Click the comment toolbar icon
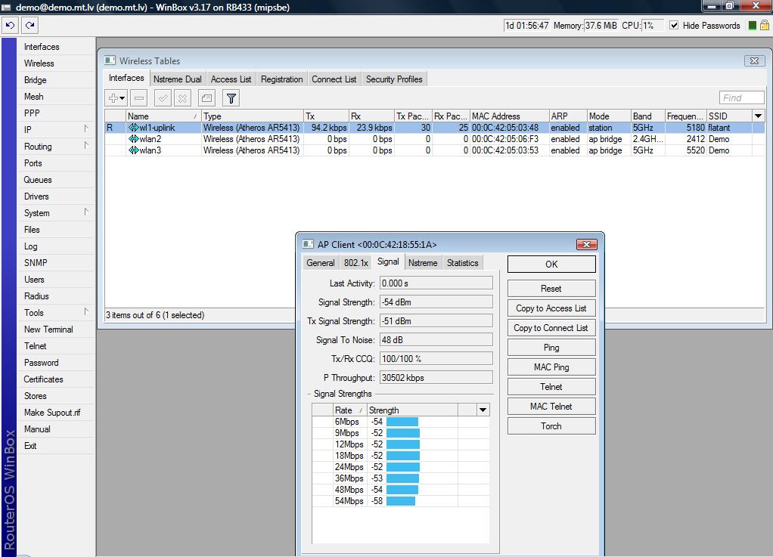Viewport: 773px width, 557px height. coord(206,97)
